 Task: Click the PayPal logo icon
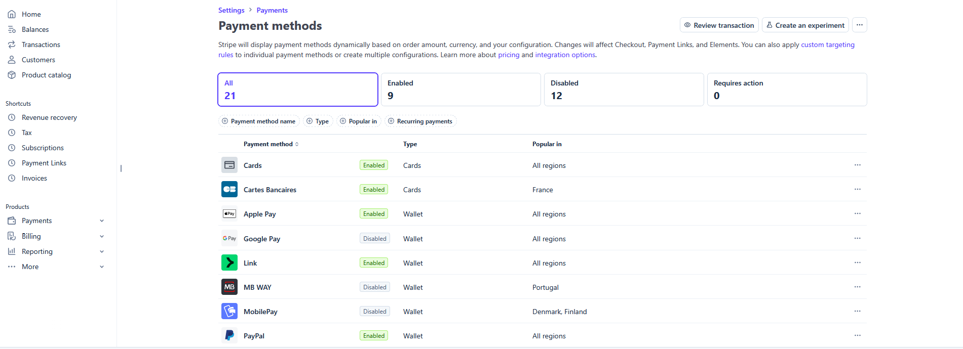point(229,335)
